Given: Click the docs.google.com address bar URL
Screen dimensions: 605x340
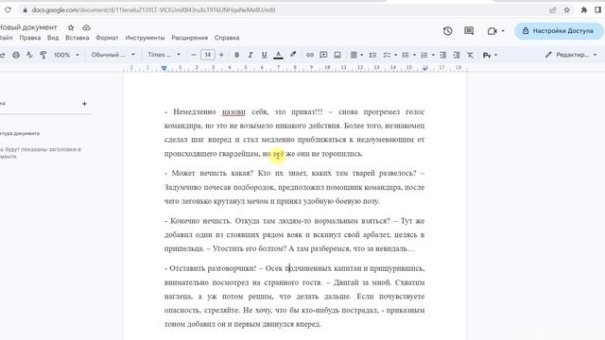Looking at the screenshot, I should click(x=153, y=10).
